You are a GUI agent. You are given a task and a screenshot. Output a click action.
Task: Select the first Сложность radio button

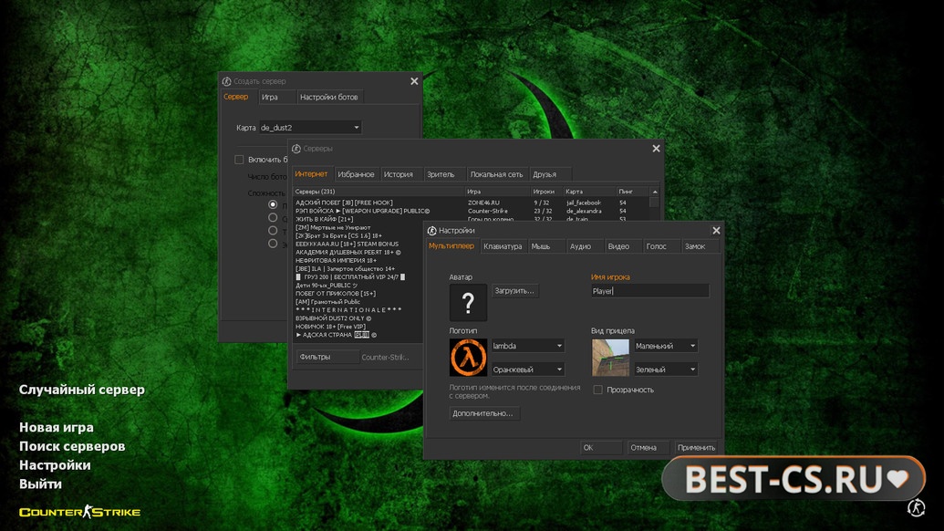[273, 204]
